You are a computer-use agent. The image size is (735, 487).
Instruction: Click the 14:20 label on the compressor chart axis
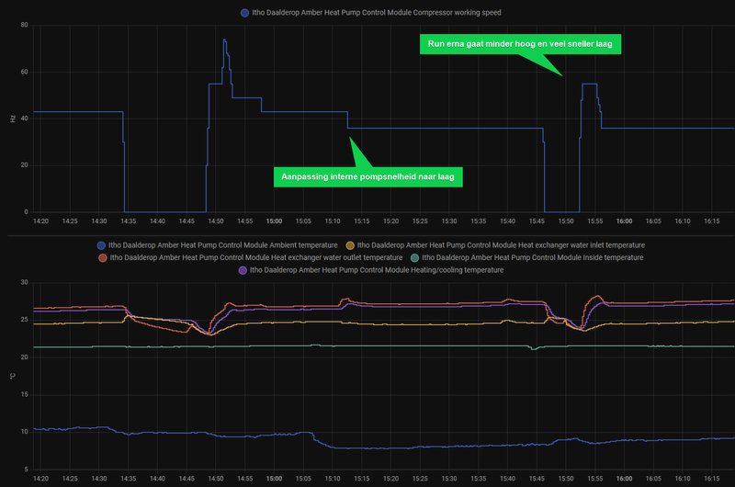[40, 221]
